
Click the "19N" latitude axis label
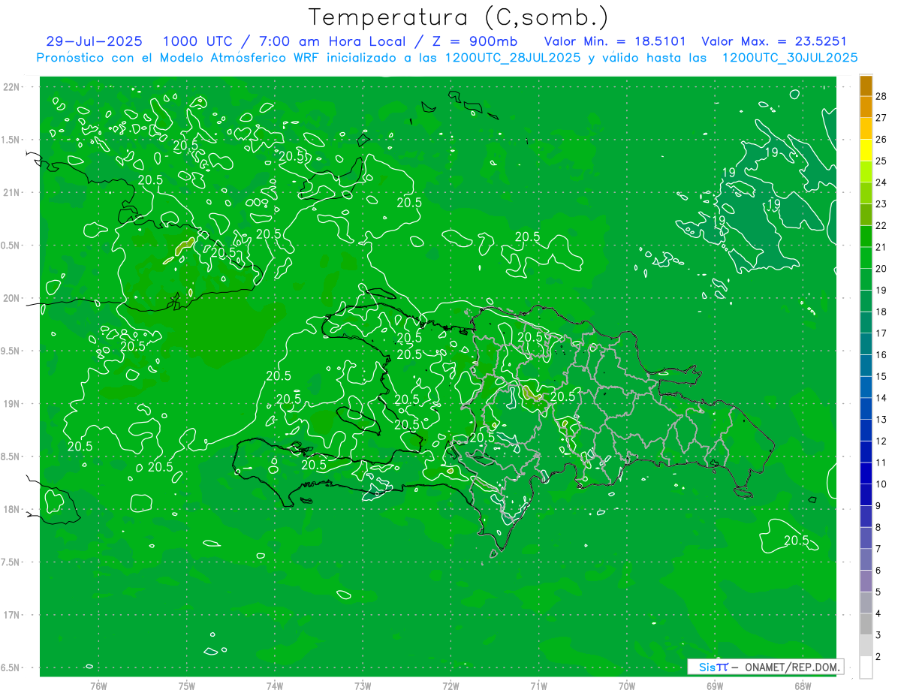point(11,403)
